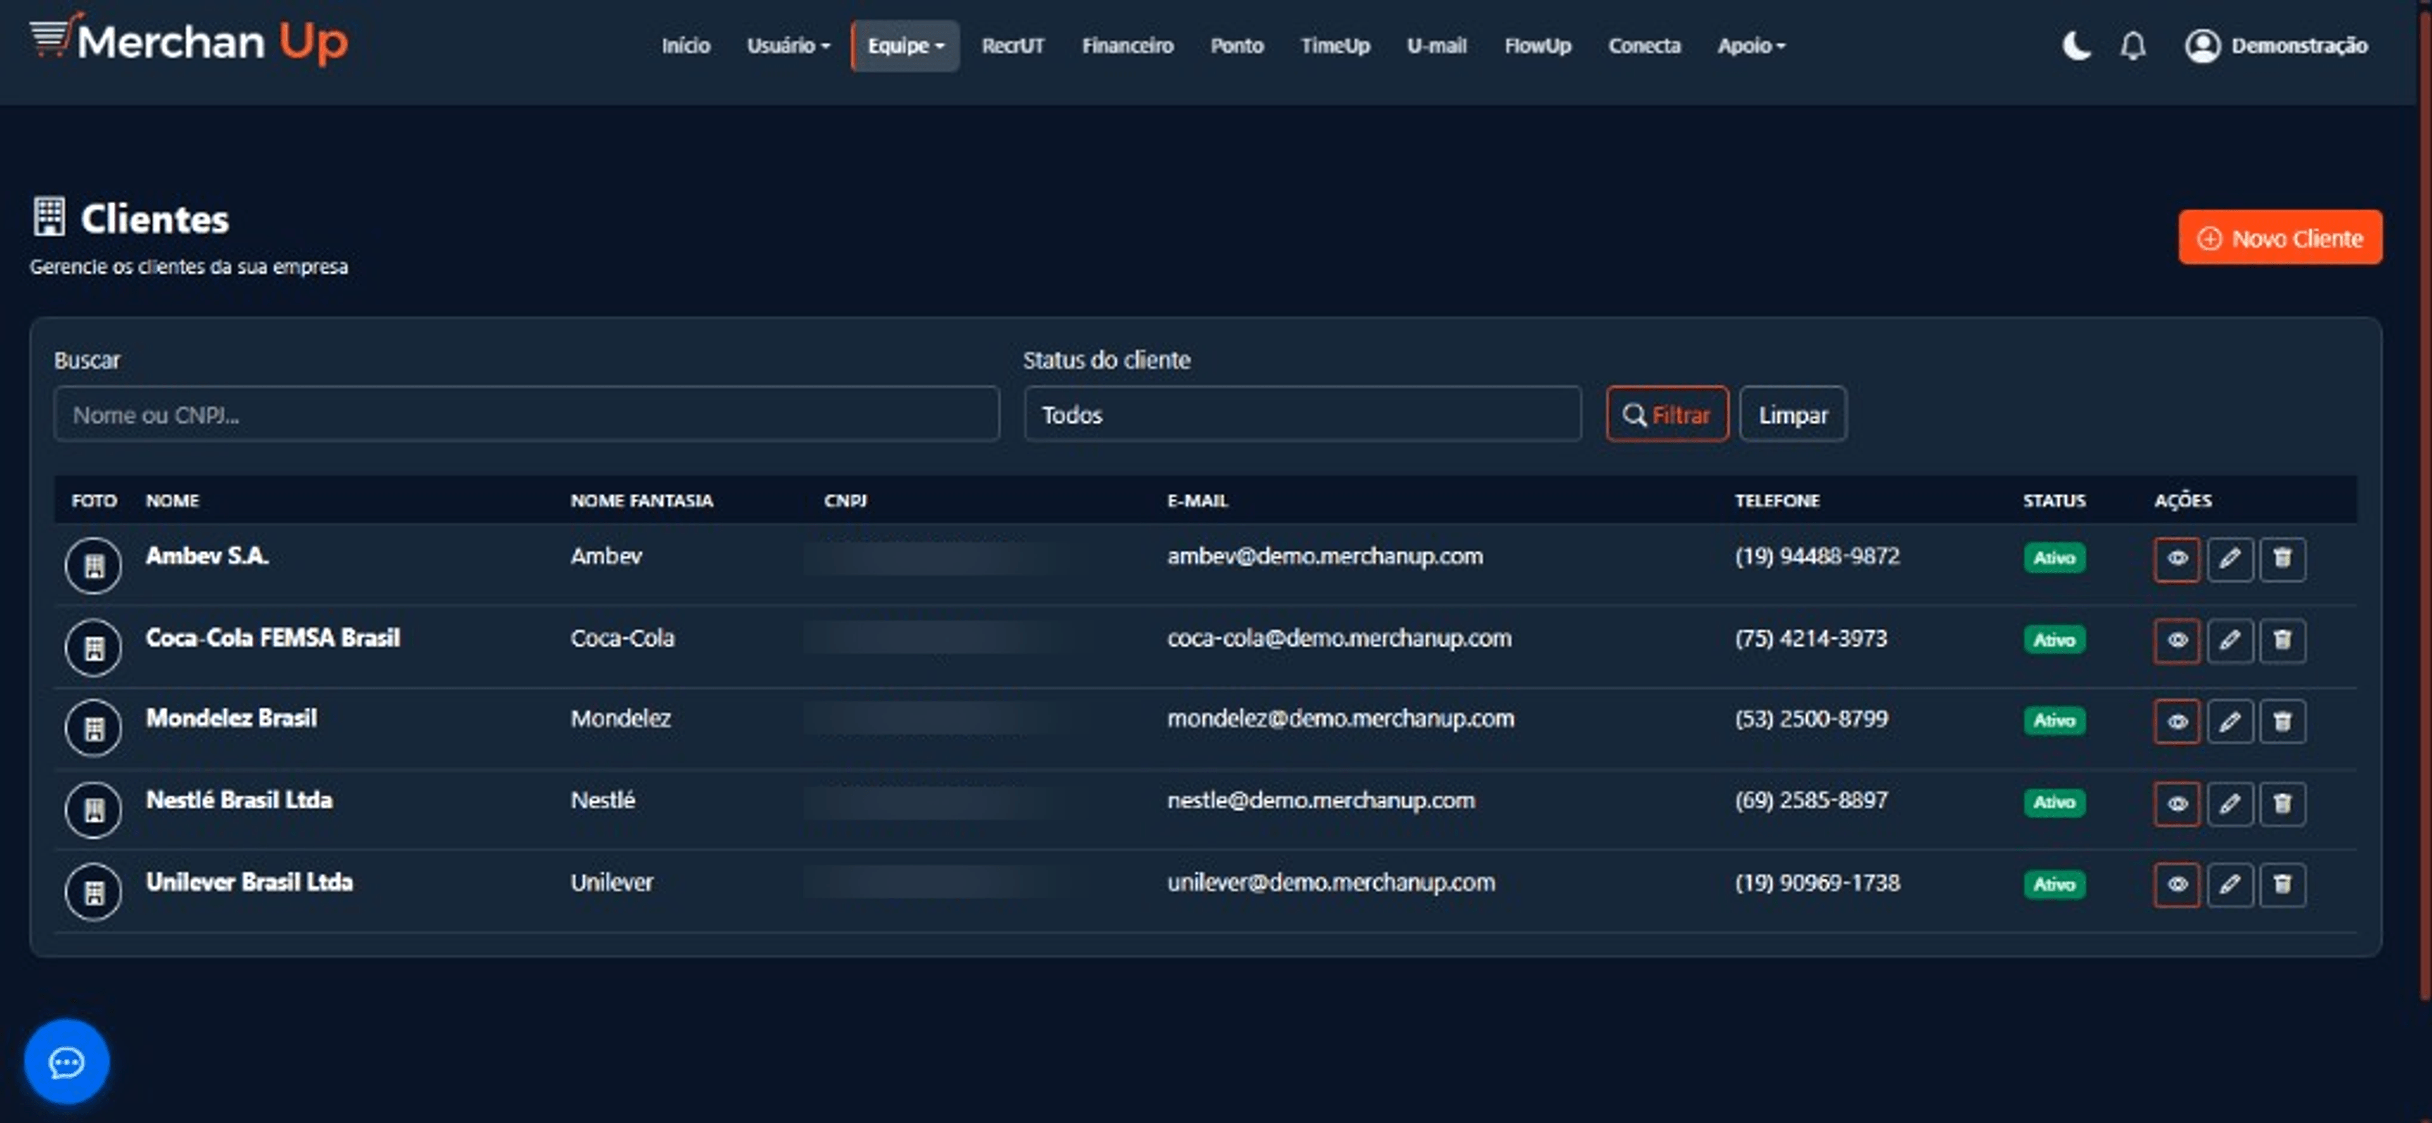Viewport: 2432px width, 1123px height.
Task: Open the Financeiro menu item
Action: pos(1127,46)
